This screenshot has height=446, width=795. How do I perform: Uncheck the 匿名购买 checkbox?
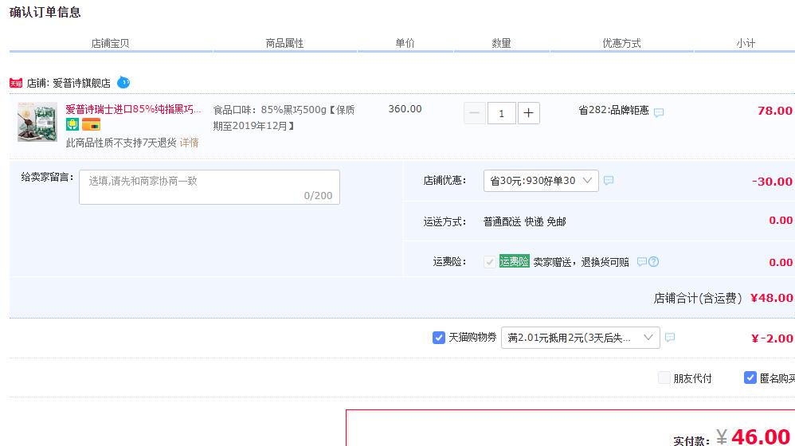pos(750,378)
